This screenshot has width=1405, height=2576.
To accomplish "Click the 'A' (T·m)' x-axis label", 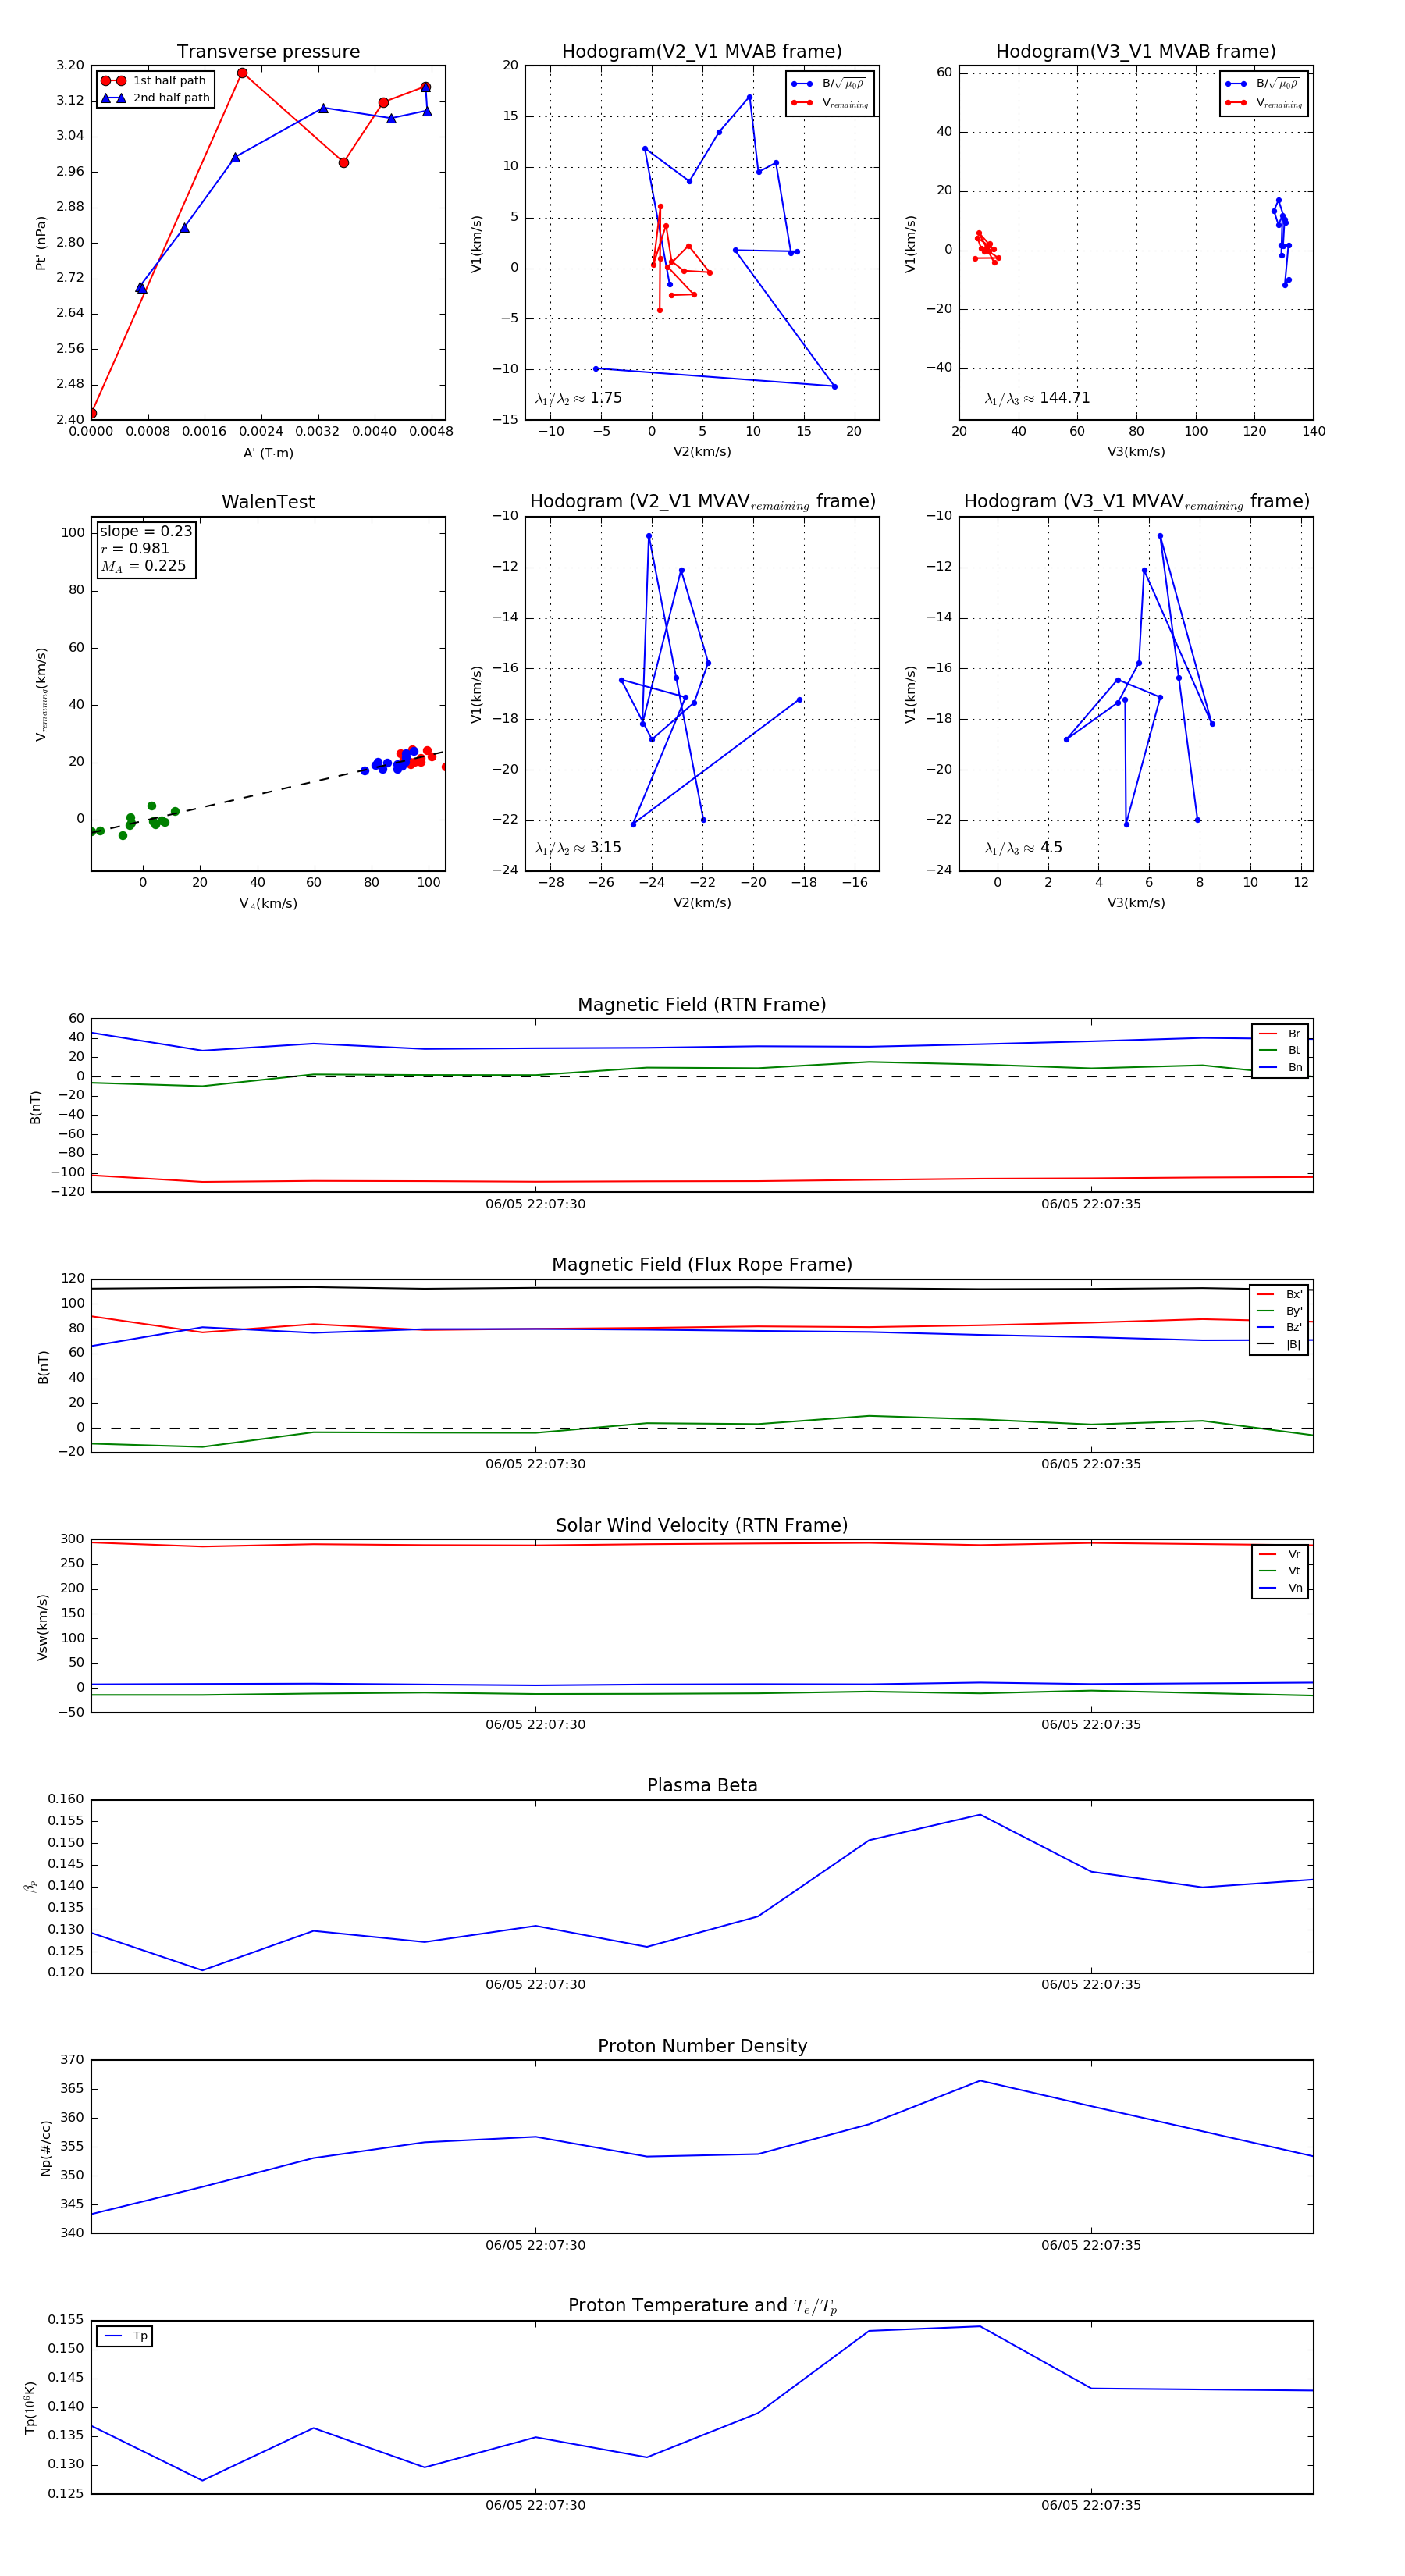I will (x=268, y=453).
